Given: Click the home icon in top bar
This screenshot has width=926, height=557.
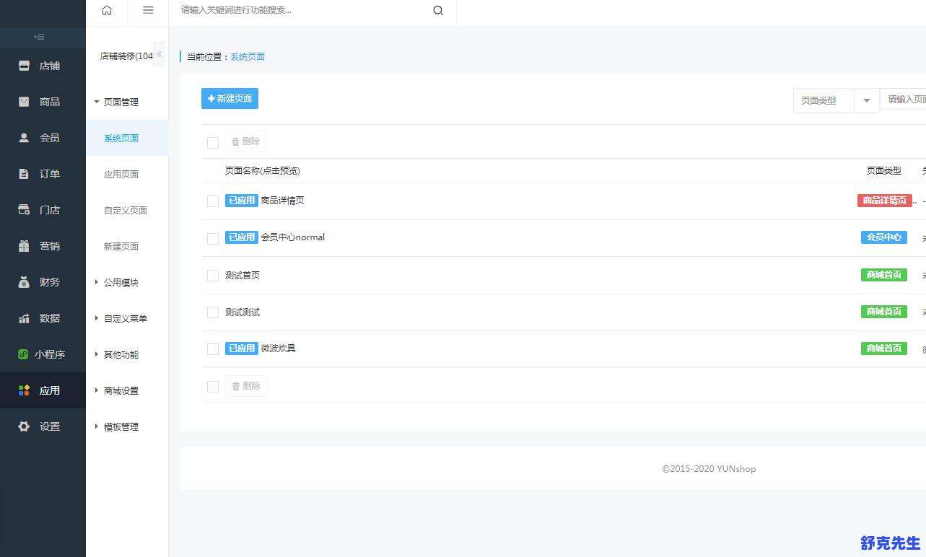Looking at the screenshot, I should [x=107, y=11].
